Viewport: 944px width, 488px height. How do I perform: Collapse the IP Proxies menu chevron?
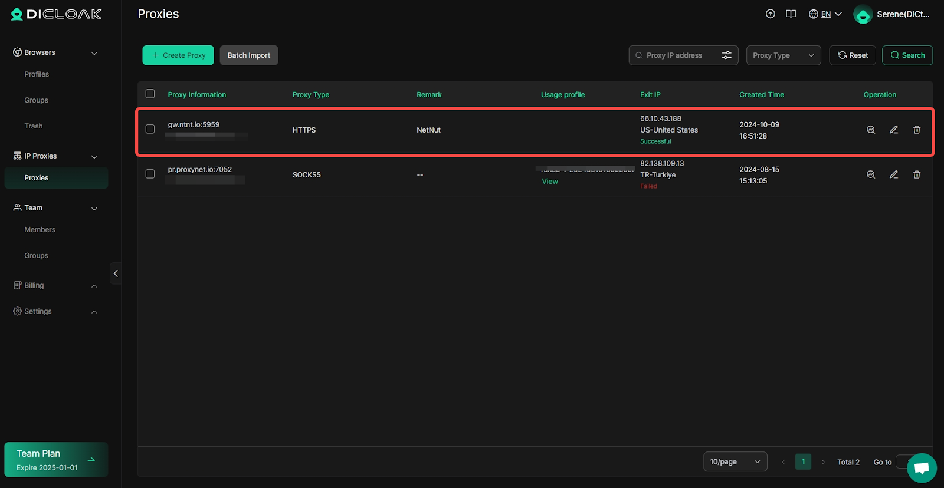(94, 157)
